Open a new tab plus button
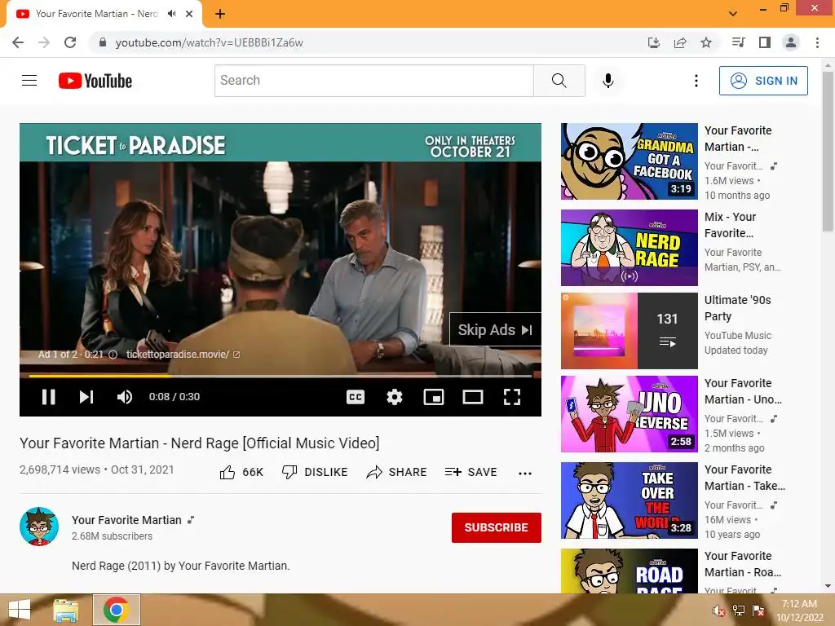Screen dimensions: 835x626 coord(220,14)
